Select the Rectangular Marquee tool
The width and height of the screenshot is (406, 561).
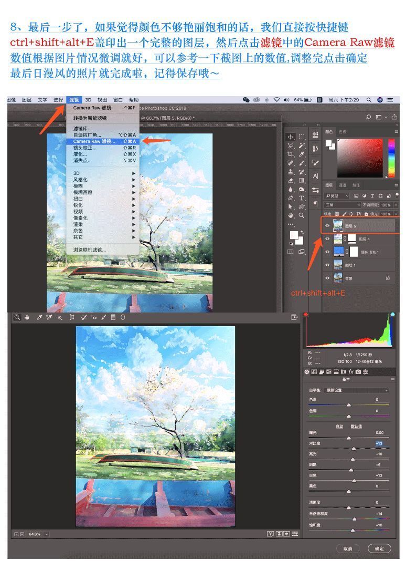tap(302, 137)
